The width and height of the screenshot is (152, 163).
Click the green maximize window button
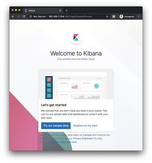19,10
